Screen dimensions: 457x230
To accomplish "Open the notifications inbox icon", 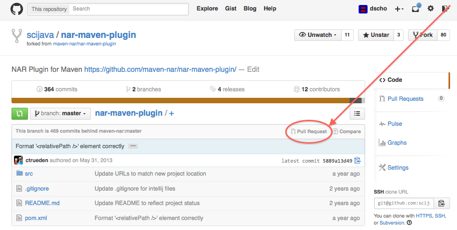I will 416,8.
